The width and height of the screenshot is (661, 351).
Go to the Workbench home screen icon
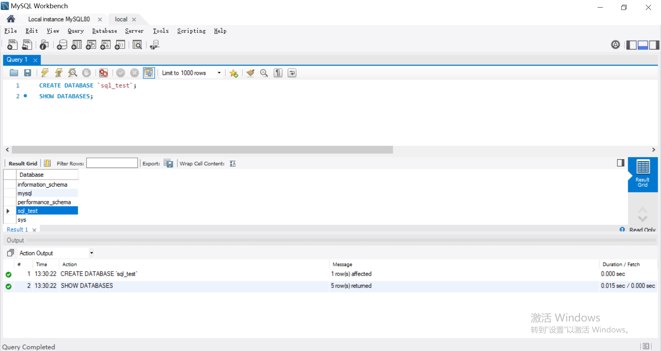pos(11,19)
